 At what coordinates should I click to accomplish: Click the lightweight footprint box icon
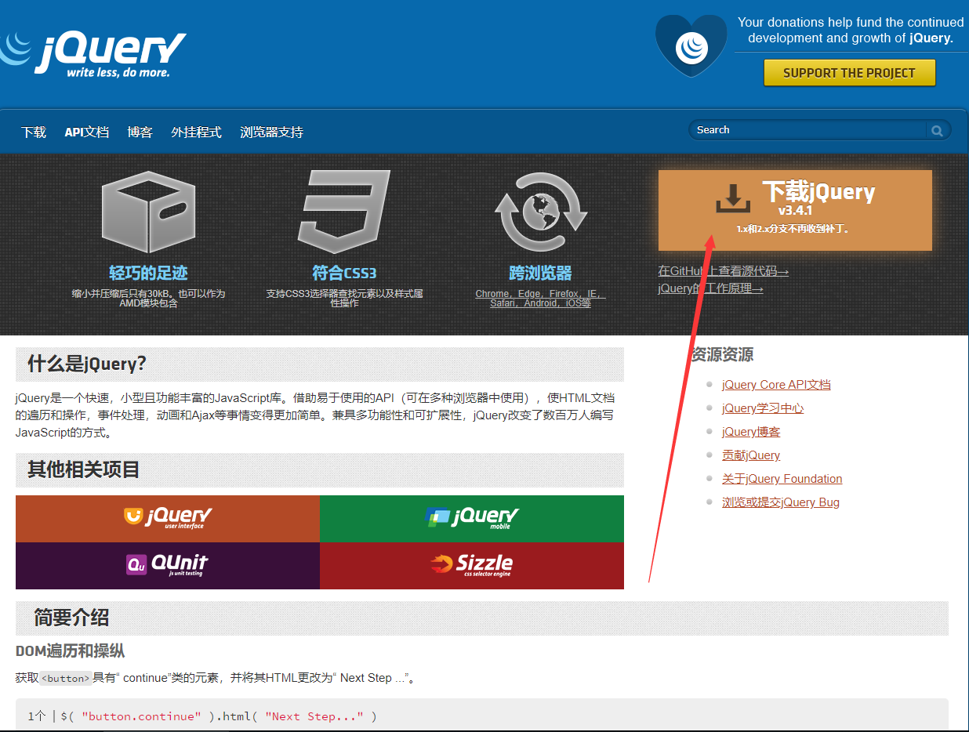148,213
